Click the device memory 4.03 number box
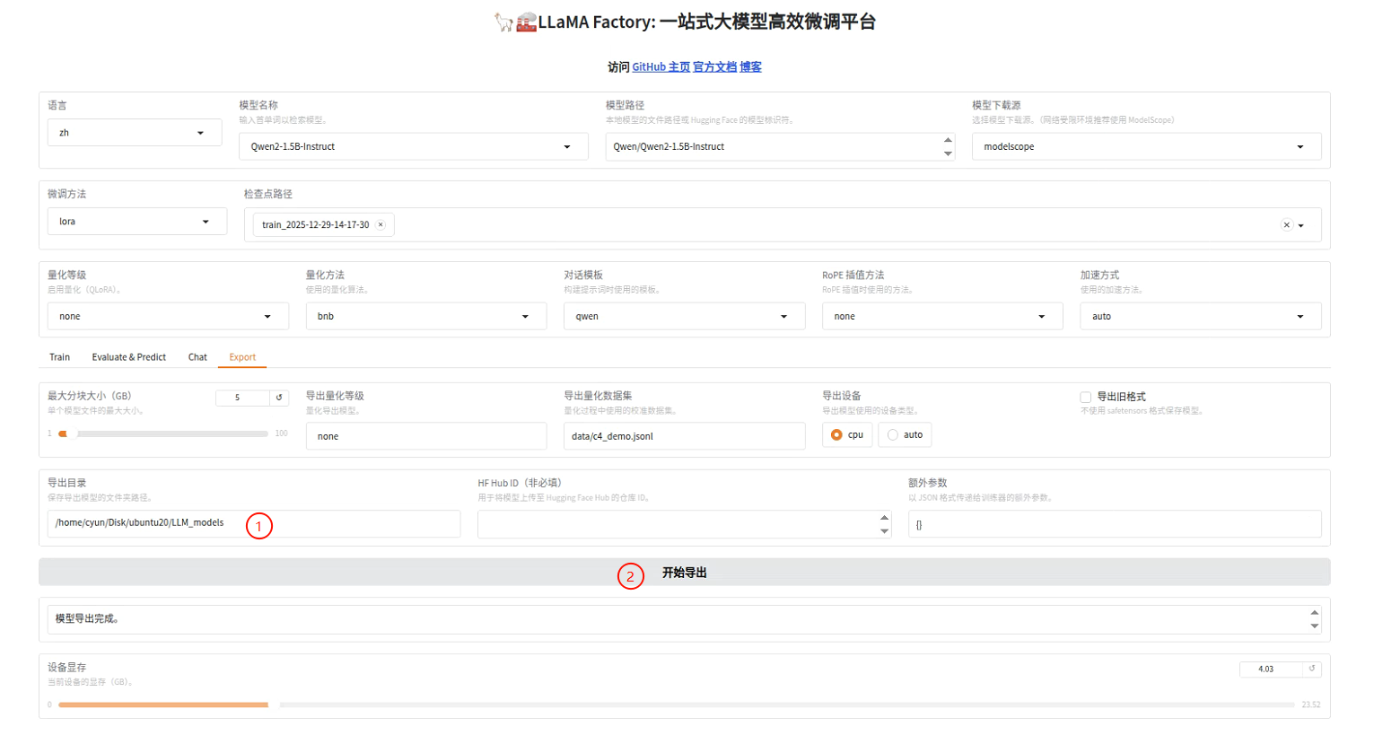 [1271, 669]
